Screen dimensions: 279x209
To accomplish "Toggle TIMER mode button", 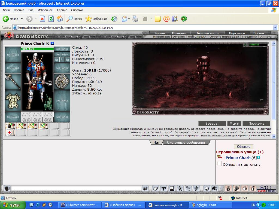I will pos(271,191).
